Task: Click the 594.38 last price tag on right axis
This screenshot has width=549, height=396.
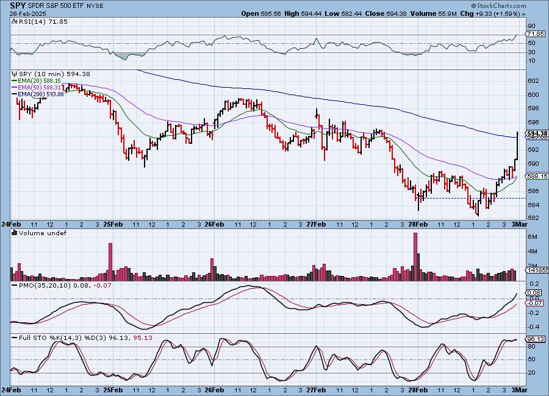Action: 537,133
